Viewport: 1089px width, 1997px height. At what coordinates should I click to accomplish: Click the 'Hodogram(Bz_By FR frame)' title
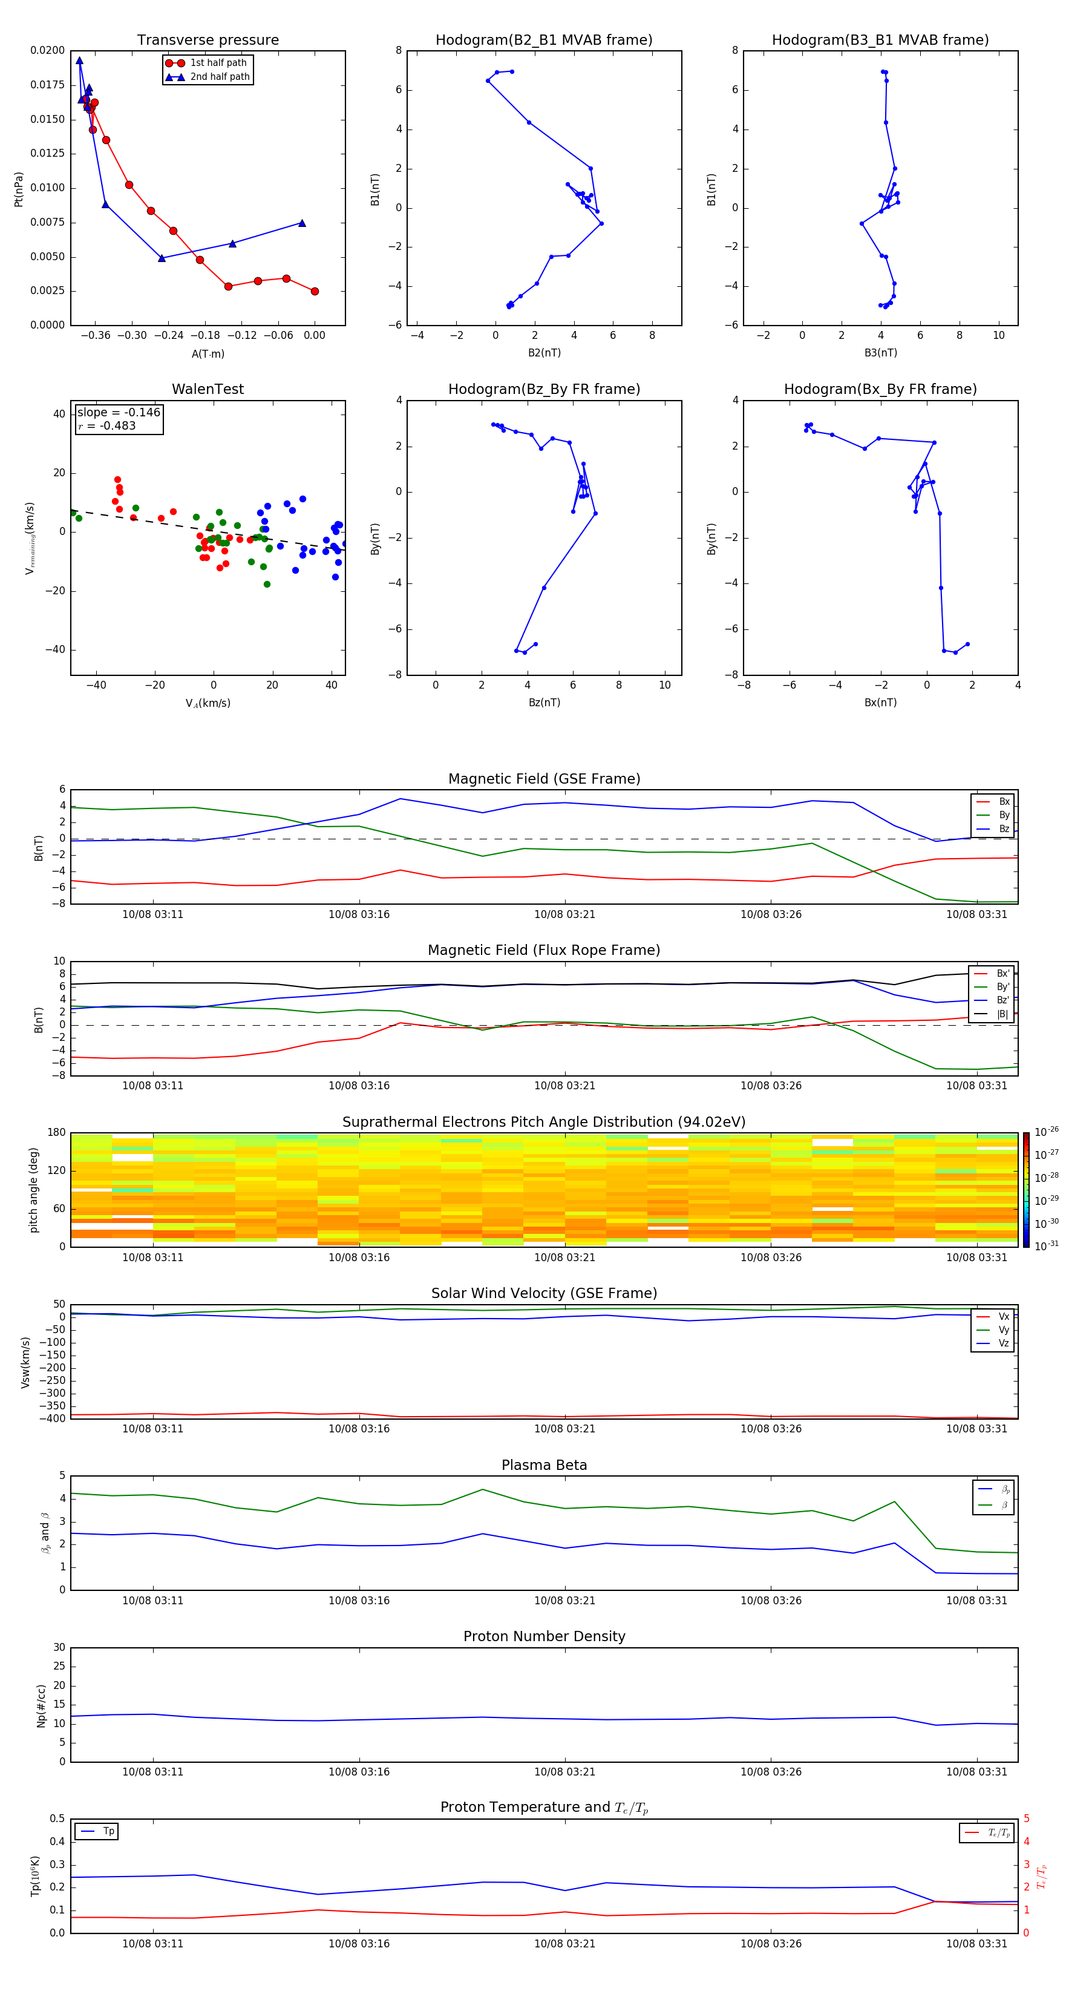coord(544,389)
